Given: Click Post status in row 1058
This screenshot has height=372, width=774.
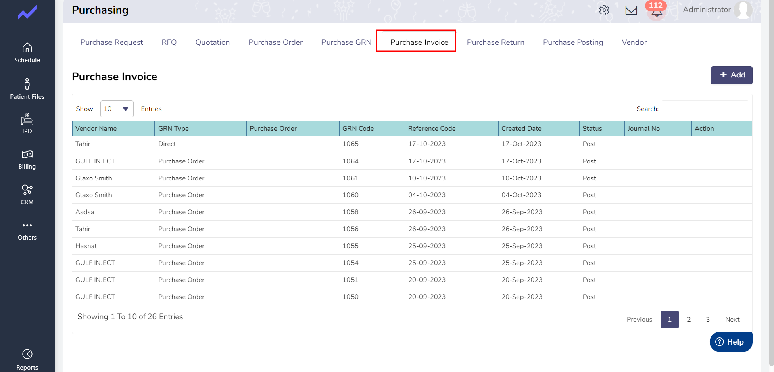Looking at the screenshot, I should (589, 212).
